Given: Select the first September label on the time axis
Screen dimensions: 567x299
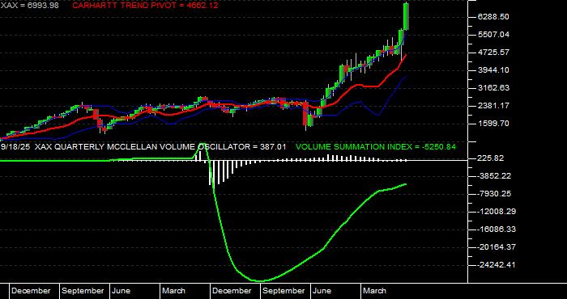Looking at the screenshot, I should 83,291.
